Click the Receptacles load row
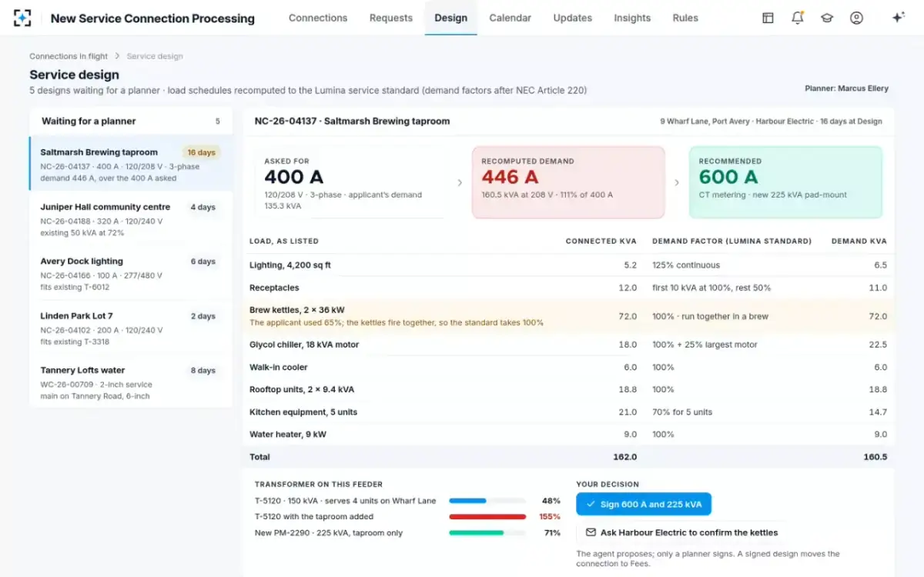924x577 pixels. 568,288
